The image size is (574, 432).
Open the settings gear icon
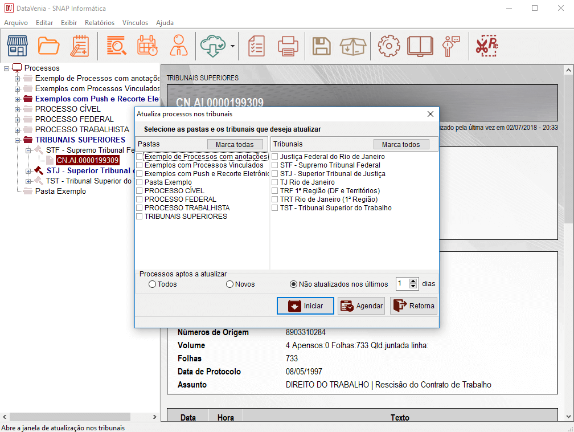click(389, 46)
